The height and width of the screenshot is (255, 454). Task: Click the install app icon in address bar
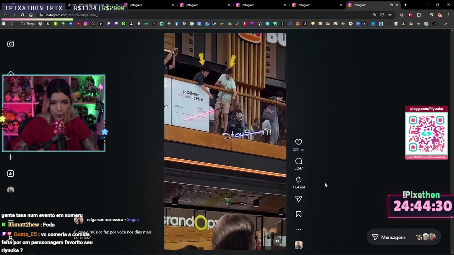pos(382,15)
